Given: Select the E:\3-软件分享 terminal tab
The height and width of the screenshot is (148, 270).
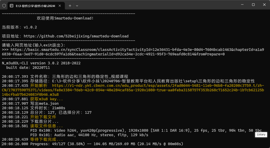Looking at the screenshot, I should (x=36, y=6).
